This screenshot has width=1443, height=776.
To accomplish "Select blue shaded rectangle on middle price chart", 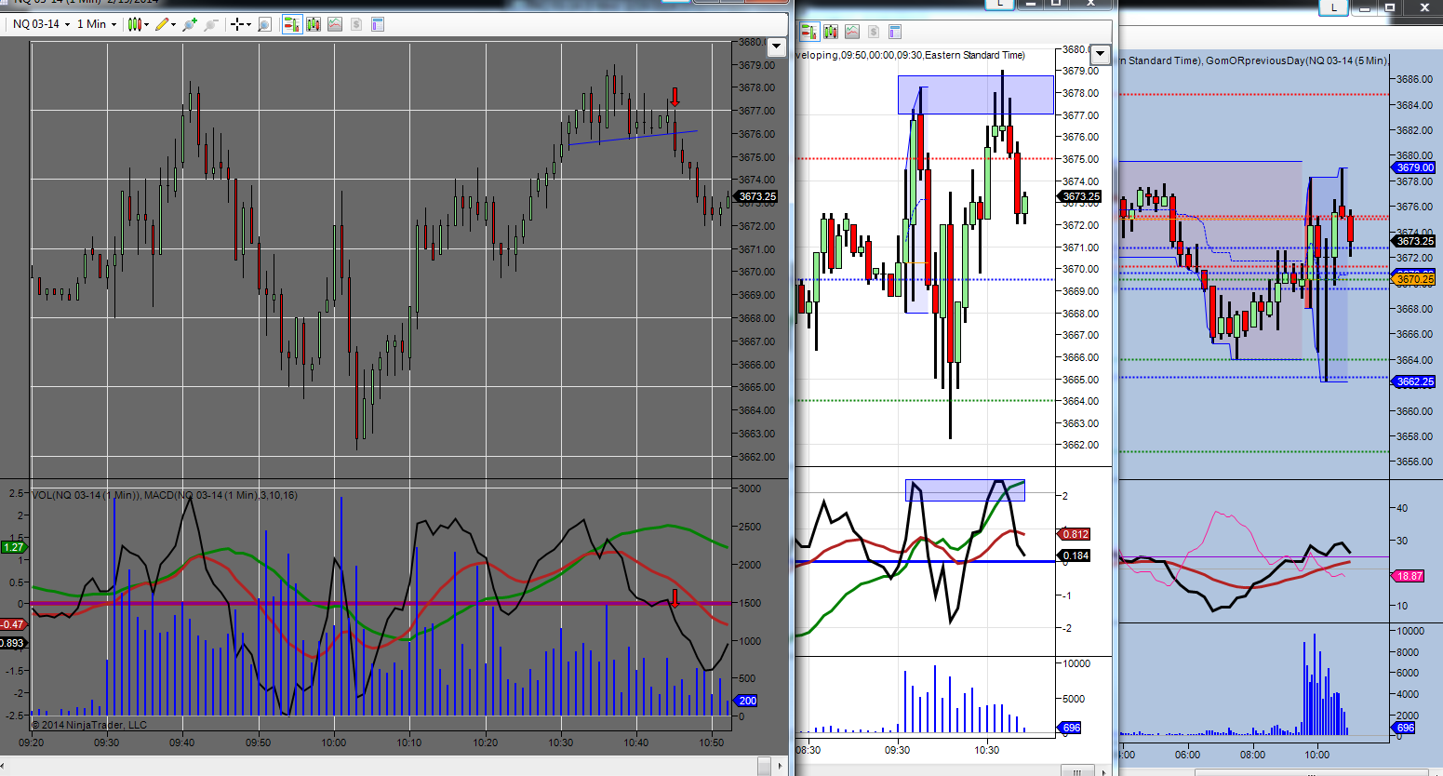I will point(975,95).
